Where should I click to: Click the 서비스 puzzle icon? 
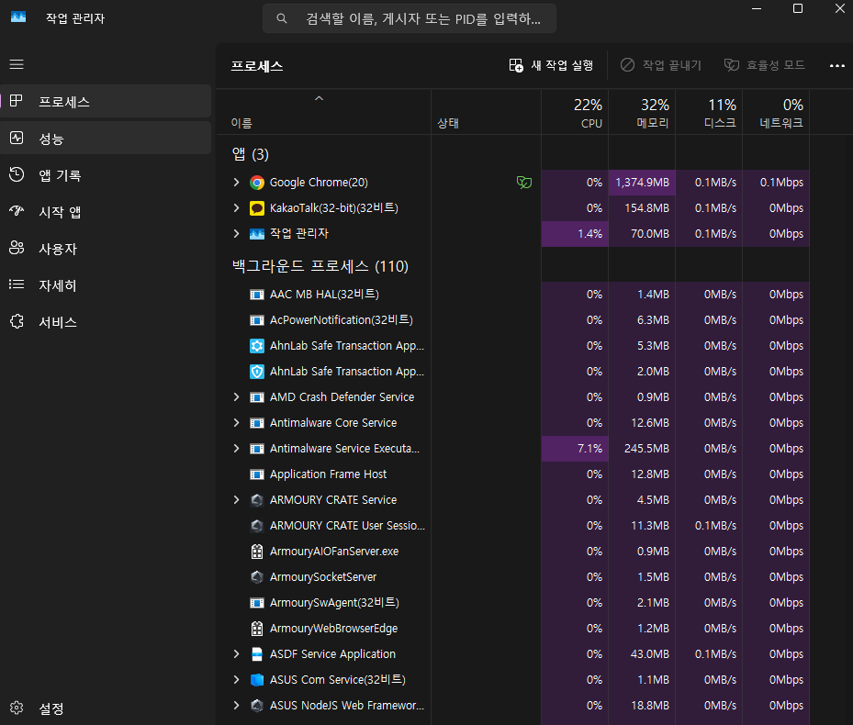(x=17, y=321)
